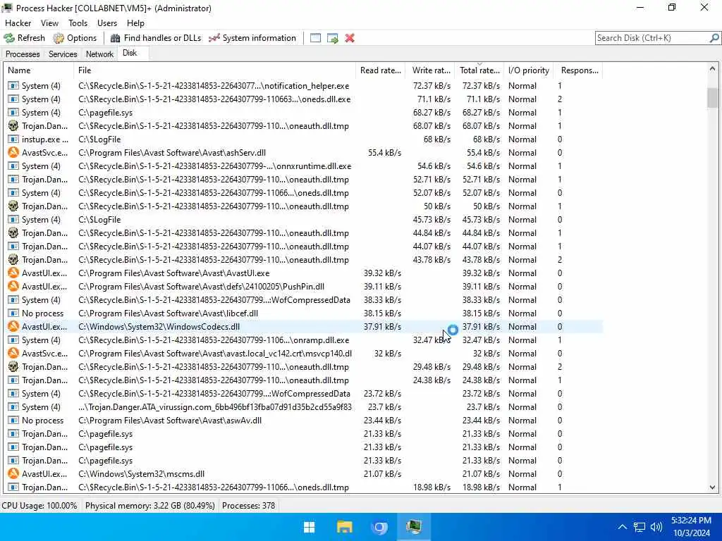Open Find handles or DLLs
Screen dimensions: 722x541
coord(156,38)
